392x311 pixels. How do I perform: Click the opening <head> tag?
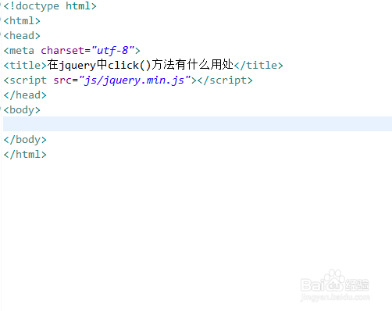[x=22, y=36]
